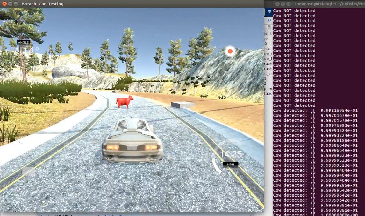Minimize the Breach_Car_Testing window

(10, 4)
